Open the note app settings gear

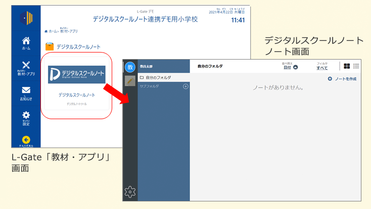coord(130,192)
